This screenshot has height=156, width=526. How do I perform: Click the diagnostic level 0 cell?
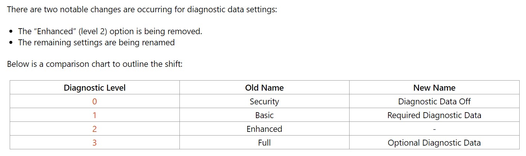tap(94, 101)
